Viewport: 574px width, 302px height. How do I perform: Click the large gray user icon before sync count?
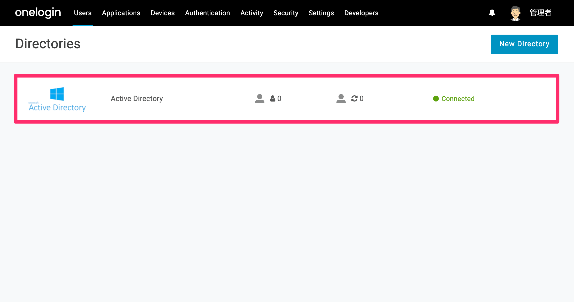click(x=341, y=99)
